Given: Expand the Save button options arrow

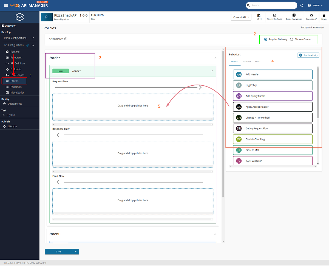Looking at the screenshot, I should pyautogui.click(x=76, y=251).
